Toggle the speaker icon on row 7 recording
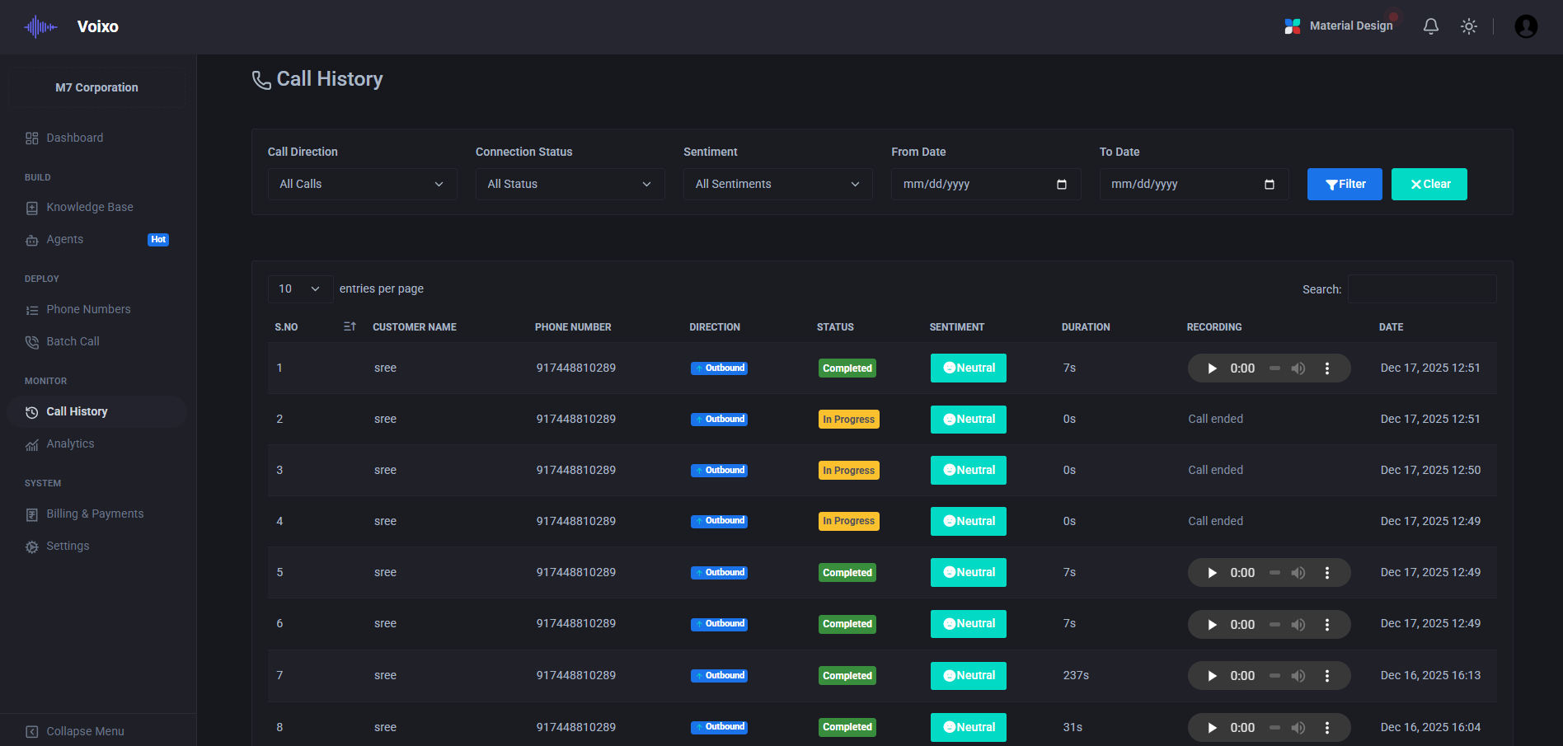Image resolution: width=1563 pixels, height=746 pixels. click(x=1299, y=675)
